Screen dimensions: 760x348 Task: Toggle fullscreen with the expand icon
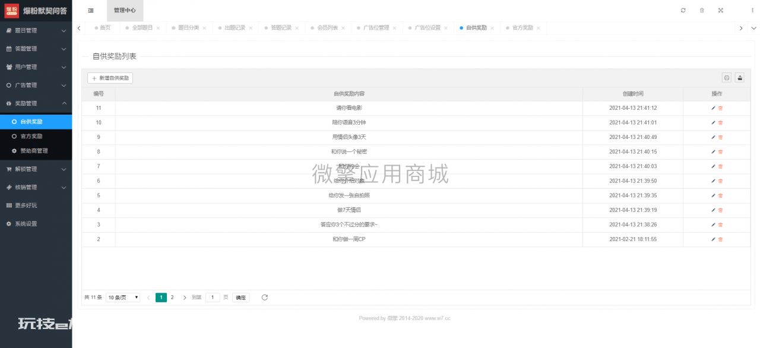pyautogui.click(x=721, y=11)
